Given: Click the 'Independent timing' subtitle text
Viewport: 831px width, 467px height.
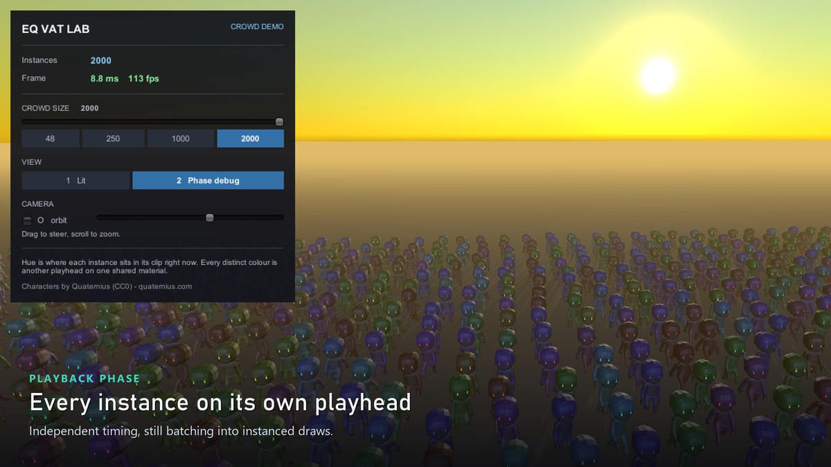Looking at the screenshot, I should (x=181, y=431).
